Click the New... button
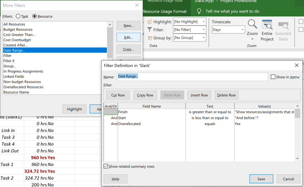 tap(129, 25)
